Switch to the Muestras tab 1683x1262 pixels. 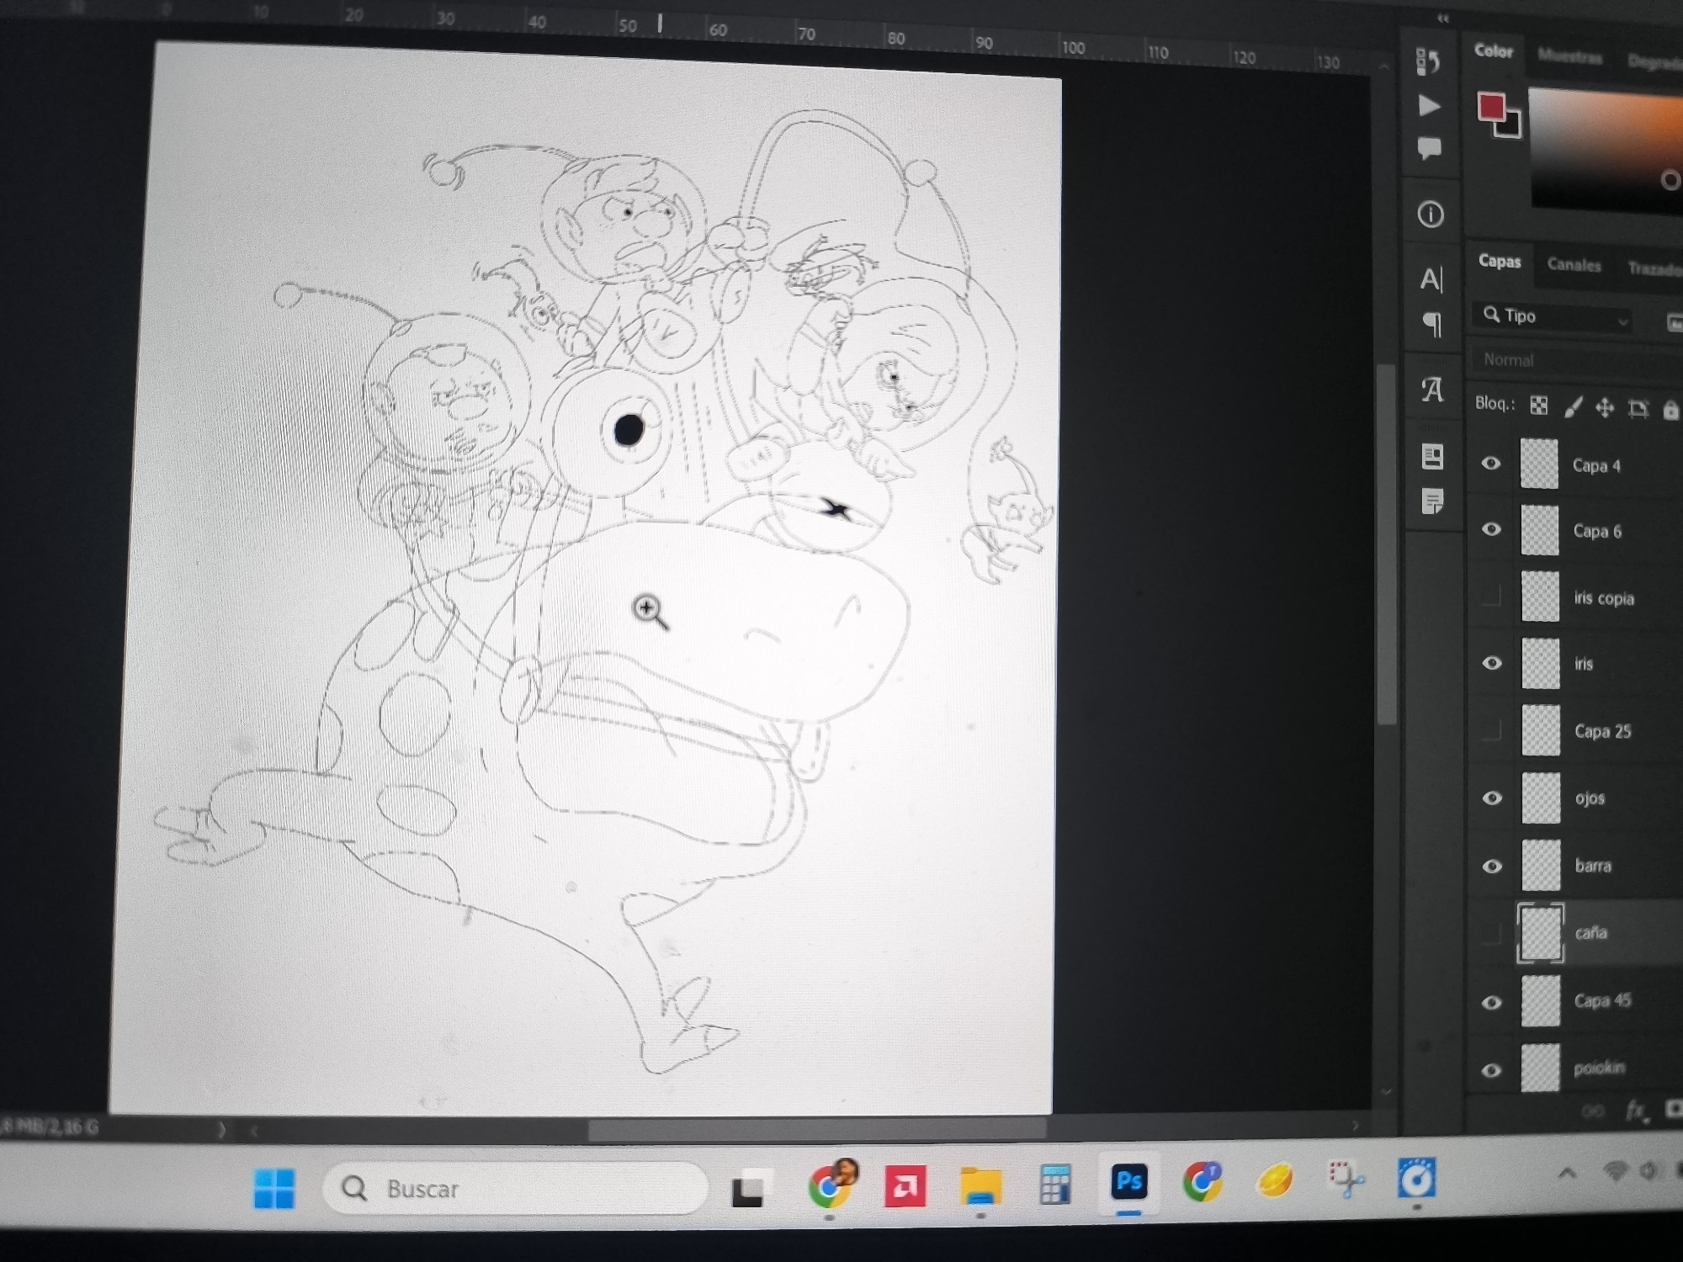click(1569, 56)
